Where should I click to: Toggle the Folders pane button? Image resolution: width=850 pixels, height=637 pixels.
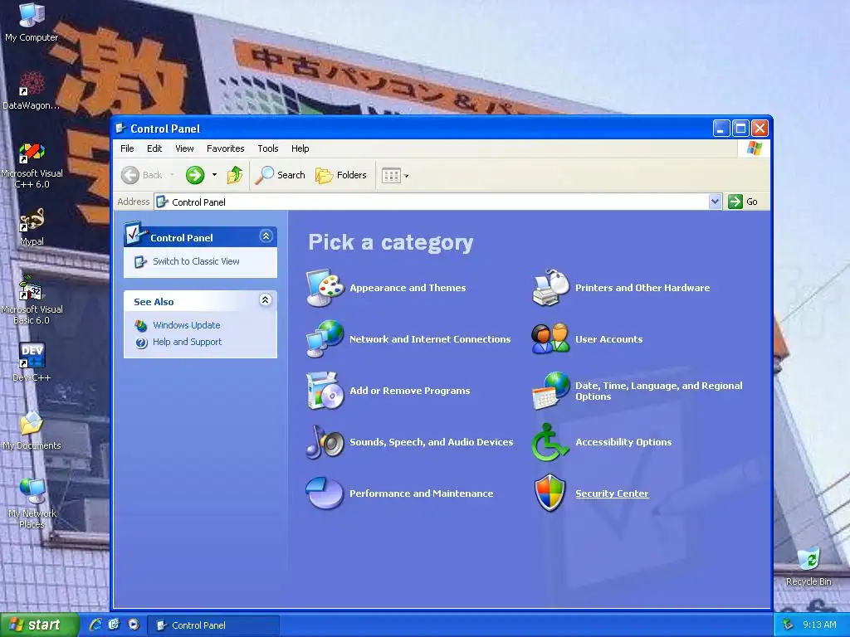[x=341, y=175]
